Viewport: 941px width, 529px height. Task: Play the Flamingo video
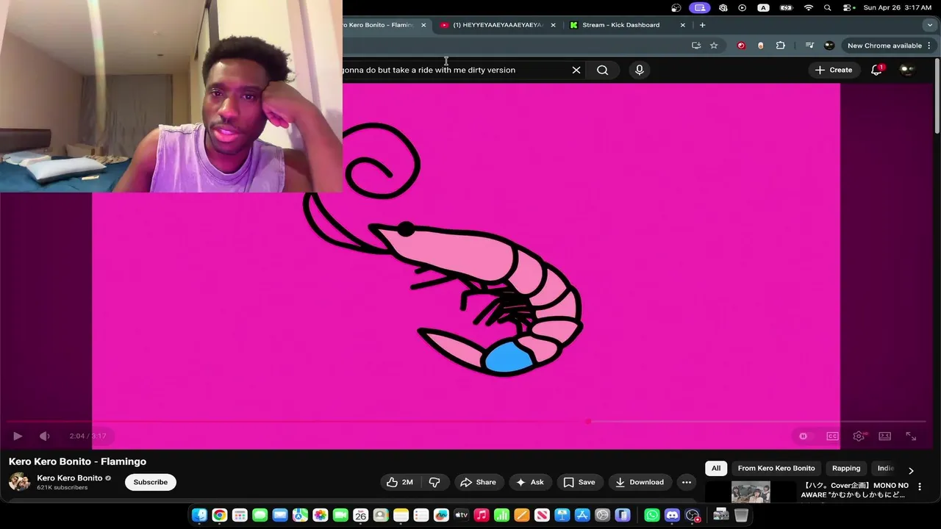pyautogui.click(x=18, y=436)
